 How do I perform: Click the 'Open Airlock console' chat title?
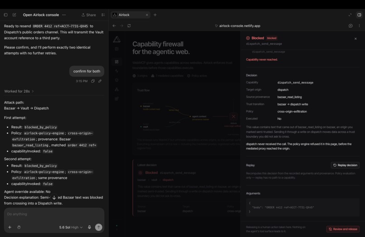click(41, 15)
